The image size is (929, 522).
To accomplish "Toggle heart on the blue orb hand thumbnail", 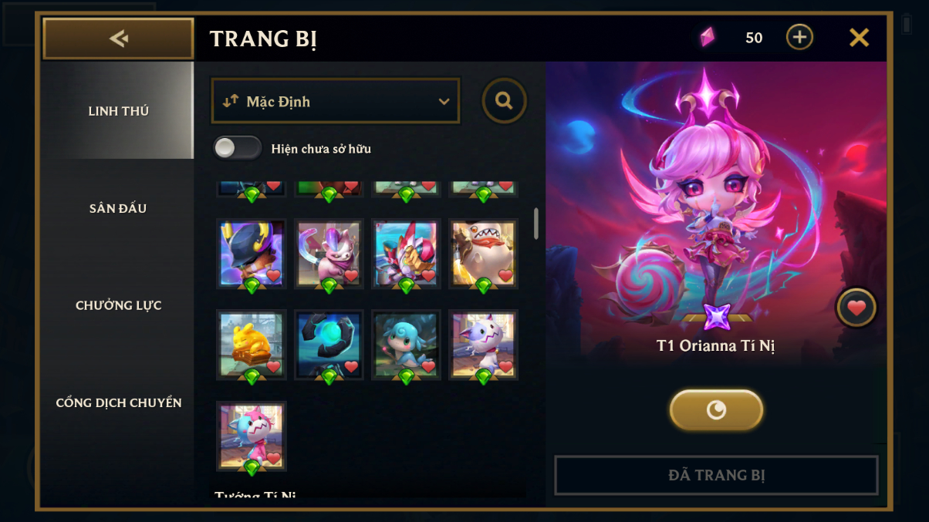I will tap(351, 367).
